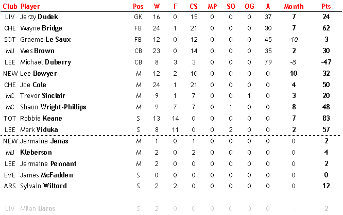
Task: Click the OG column header
Action: (249, 6)
